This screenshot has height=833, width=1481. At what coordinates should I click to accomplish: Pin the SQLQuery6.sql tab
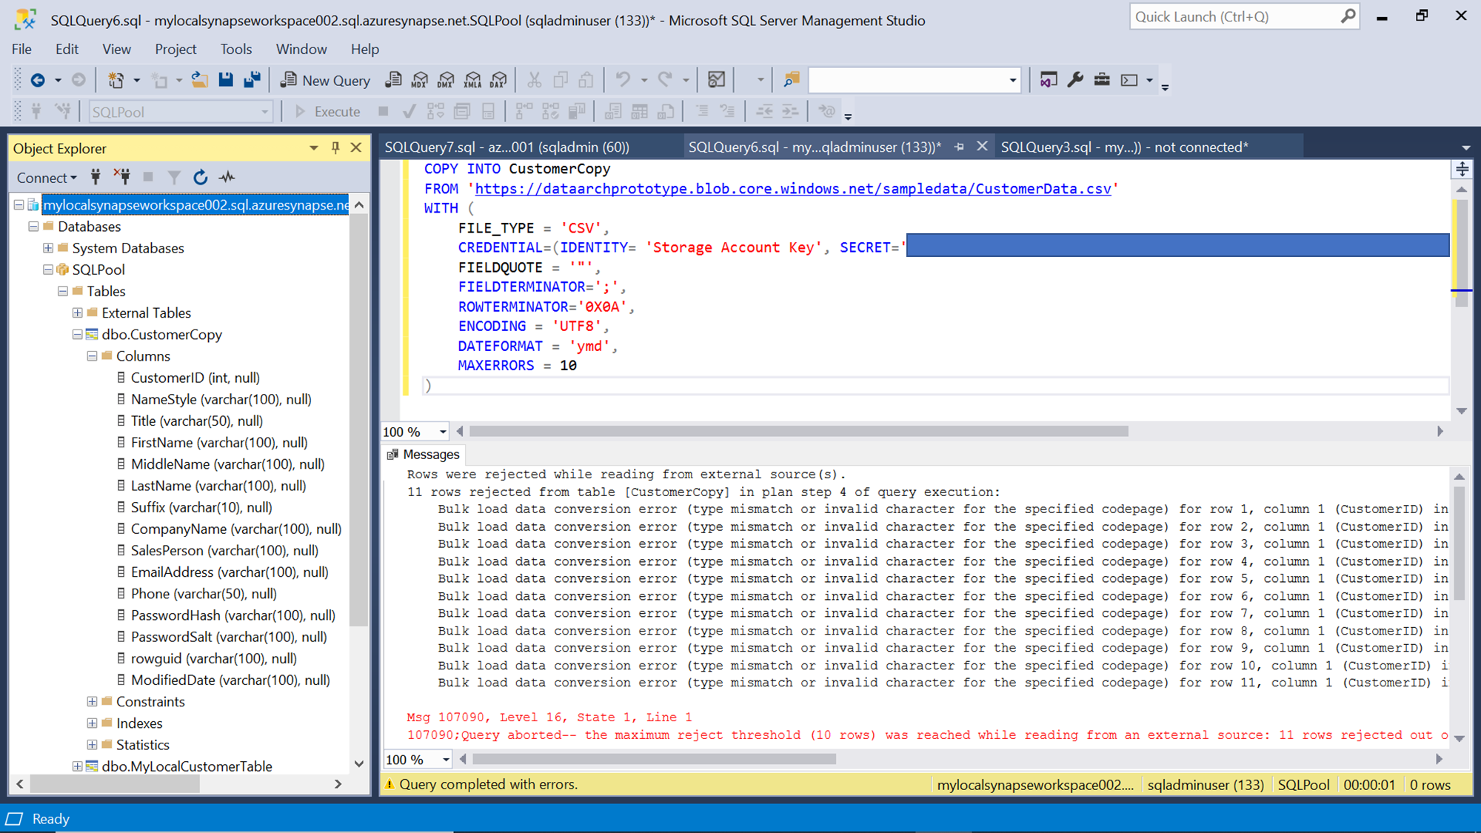coord(960,147)
